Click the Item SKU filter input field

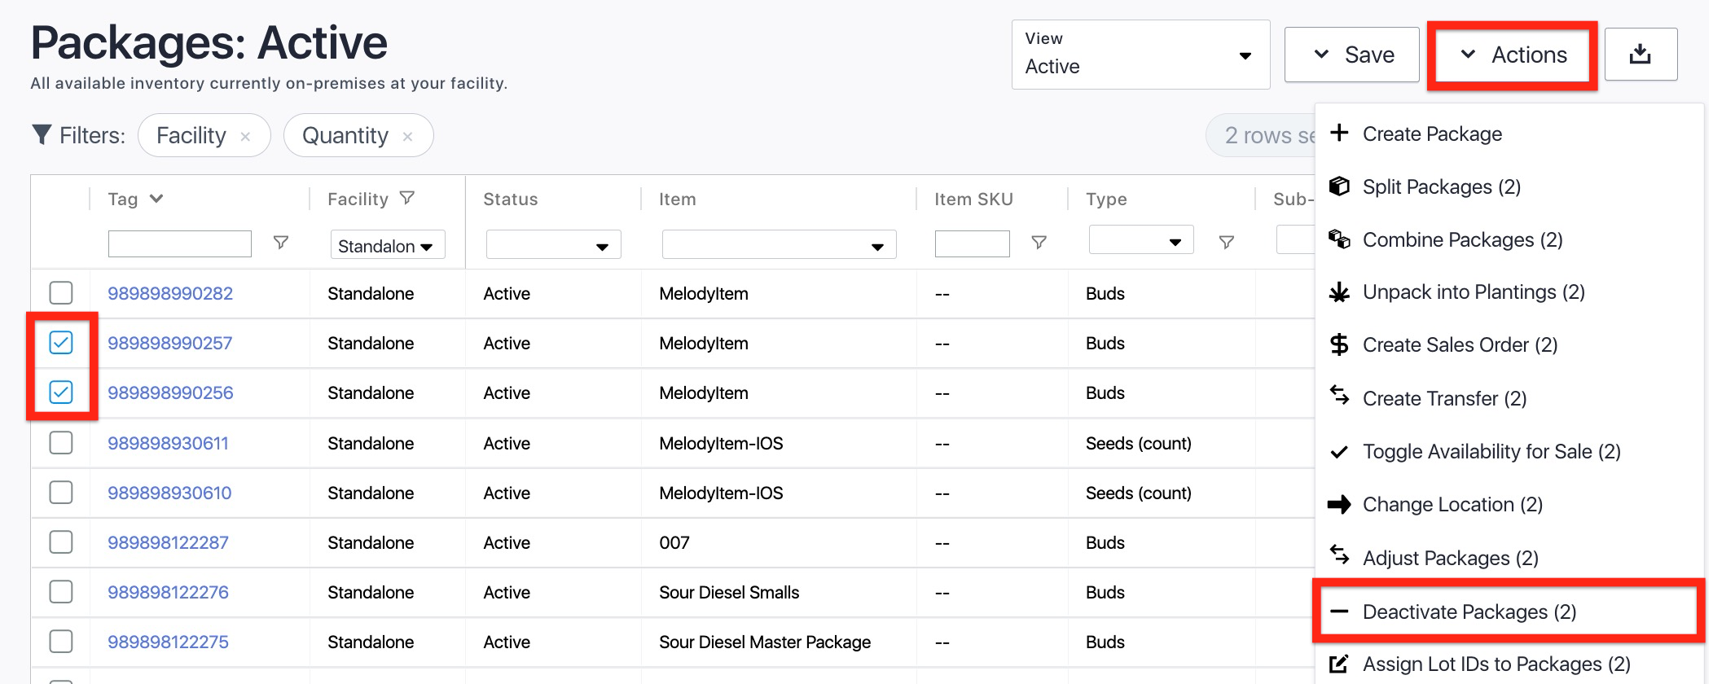pyautogui.click(x=972, y=243)
